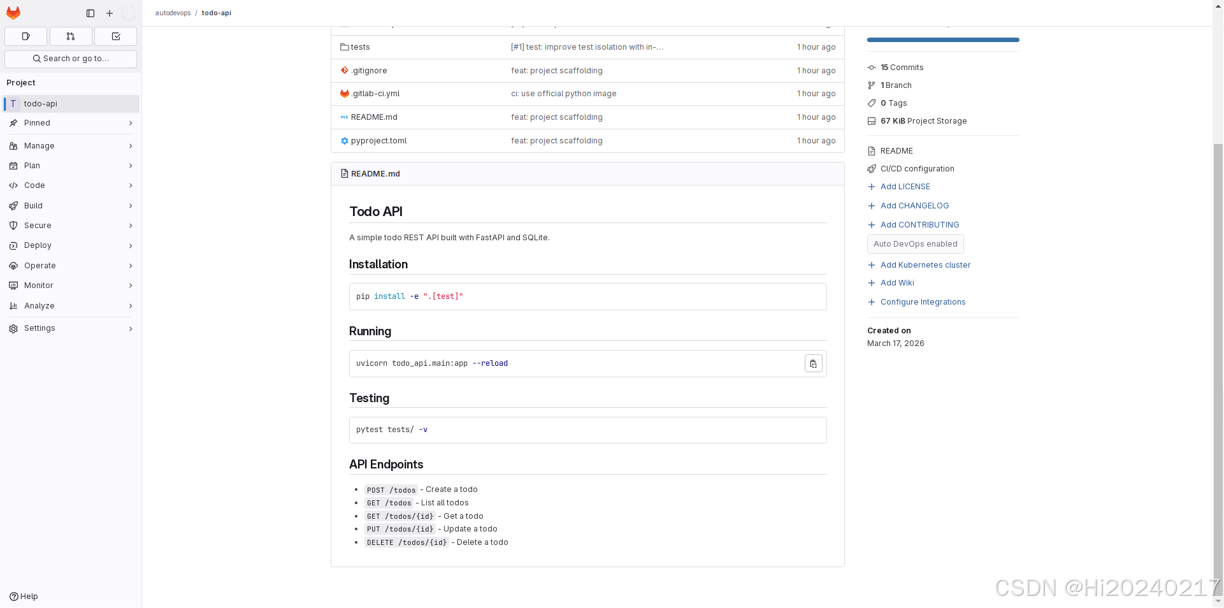This screenshot has height=608, width=1224.
Task: Expand the Build menu
Action: pos(71,206)
